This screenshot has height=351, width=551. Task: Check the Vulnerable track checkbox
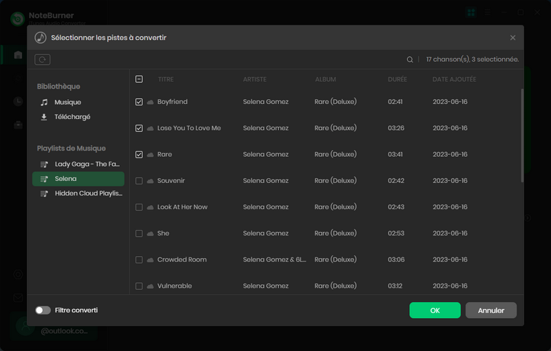[x=139, y=286]
